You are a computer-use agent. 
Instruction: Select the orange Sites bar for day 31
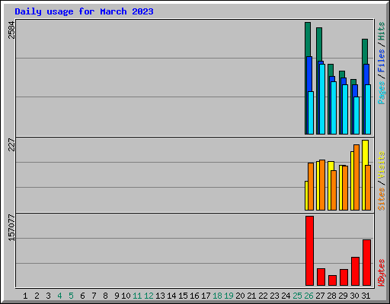pos(368,188)
